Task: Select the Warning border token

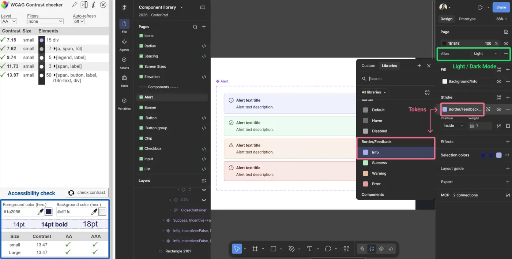Action: tap(396, 173)
